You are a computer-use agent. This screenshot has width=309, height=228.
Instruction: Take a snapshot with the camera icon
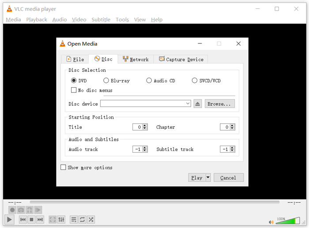click(x=21, y=210)
